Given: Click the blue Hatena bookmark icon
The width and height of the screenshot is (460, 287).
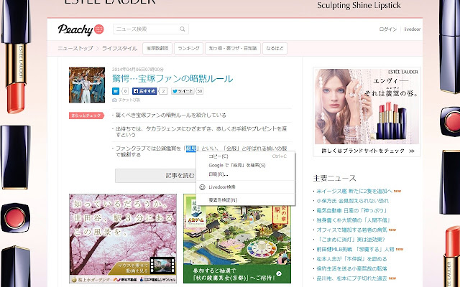Looking at the screenshot, I should (x=116, y=91).
